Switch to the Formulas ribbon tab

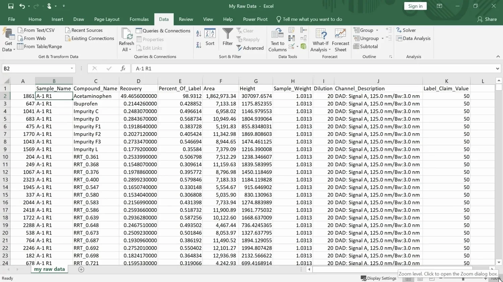(139, 19)
